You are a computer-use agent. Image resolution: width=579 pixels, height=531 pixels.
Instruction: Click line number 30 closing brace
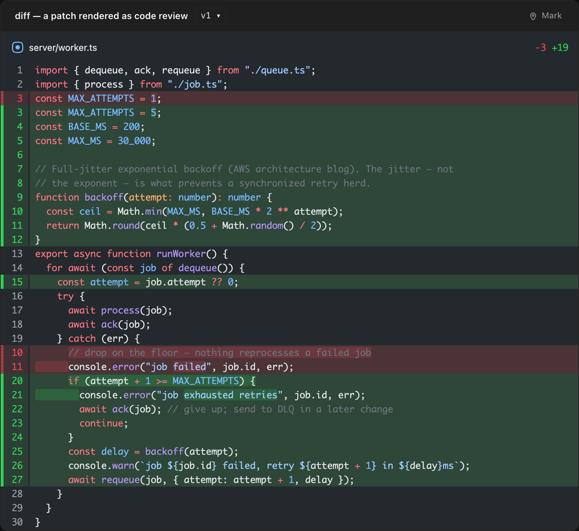[x=17, y=522]
